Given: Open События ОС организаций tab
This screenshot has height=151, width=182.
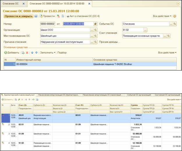Looking at the screenshot, I should point(139,95).
